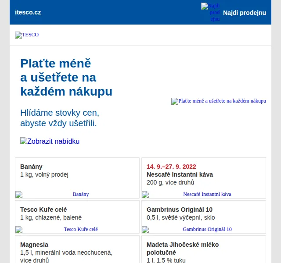The width and height of the screenshot is (281, 263).
Task: Click the Hlídáme stovky cen subheading
Action: (x=60, y=118)
